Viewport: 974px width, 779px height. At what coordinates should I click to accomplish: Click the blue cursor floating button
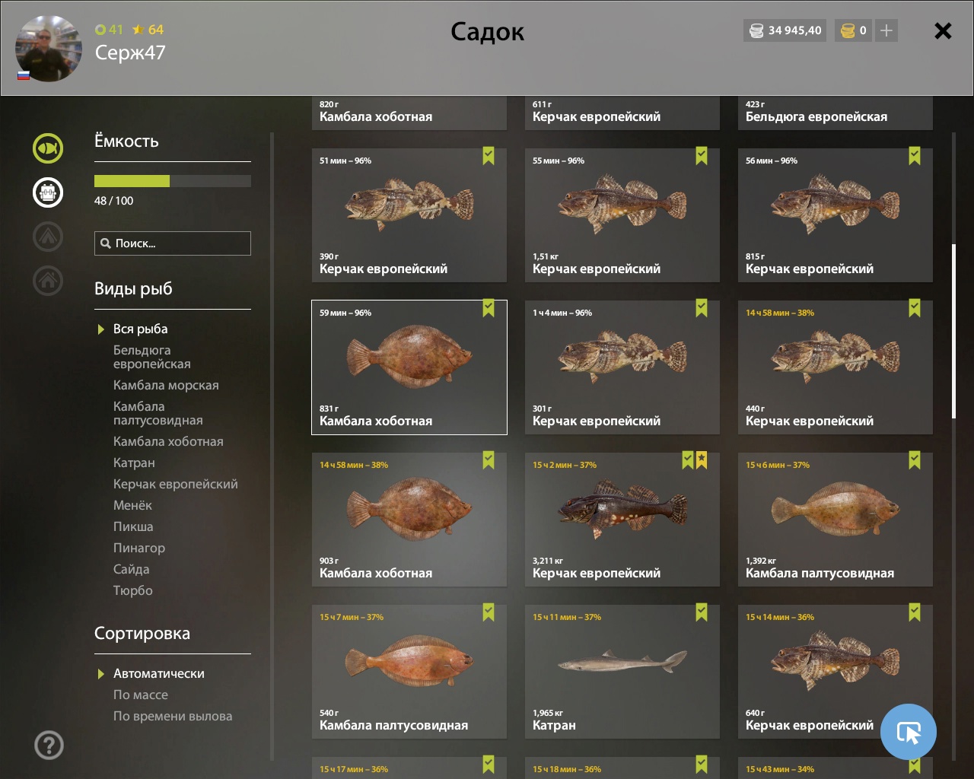(x=909, y=732)
